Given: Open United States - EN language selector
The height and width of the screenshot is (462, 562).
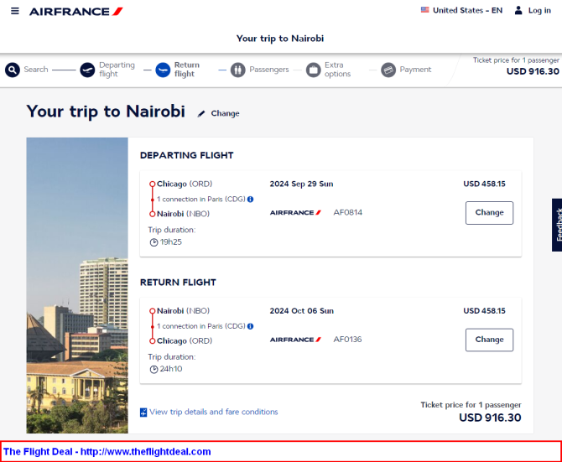Looking at the screenshot, I should (461, 10).
